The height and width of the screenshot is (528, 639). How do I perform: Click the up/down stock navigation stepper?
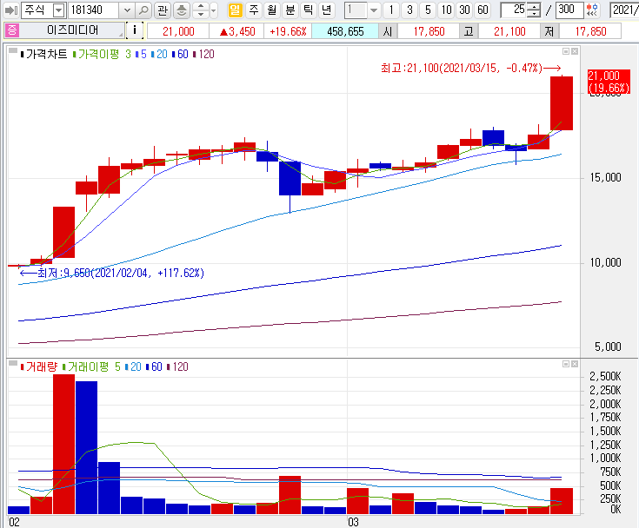coord(201,10)
